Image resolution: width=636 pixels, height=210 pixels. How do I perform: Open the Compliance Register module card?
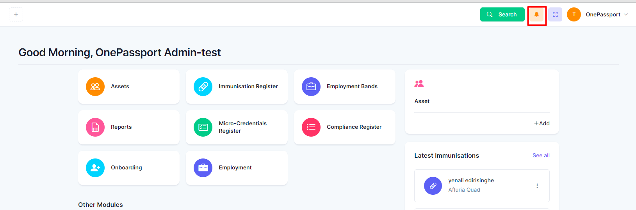coord(345,127)
